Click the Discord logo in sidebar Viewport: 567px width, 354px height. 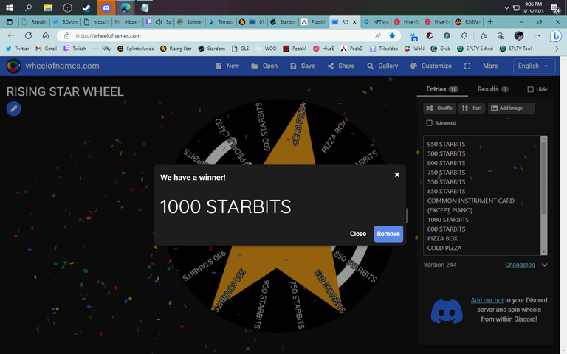447,311
